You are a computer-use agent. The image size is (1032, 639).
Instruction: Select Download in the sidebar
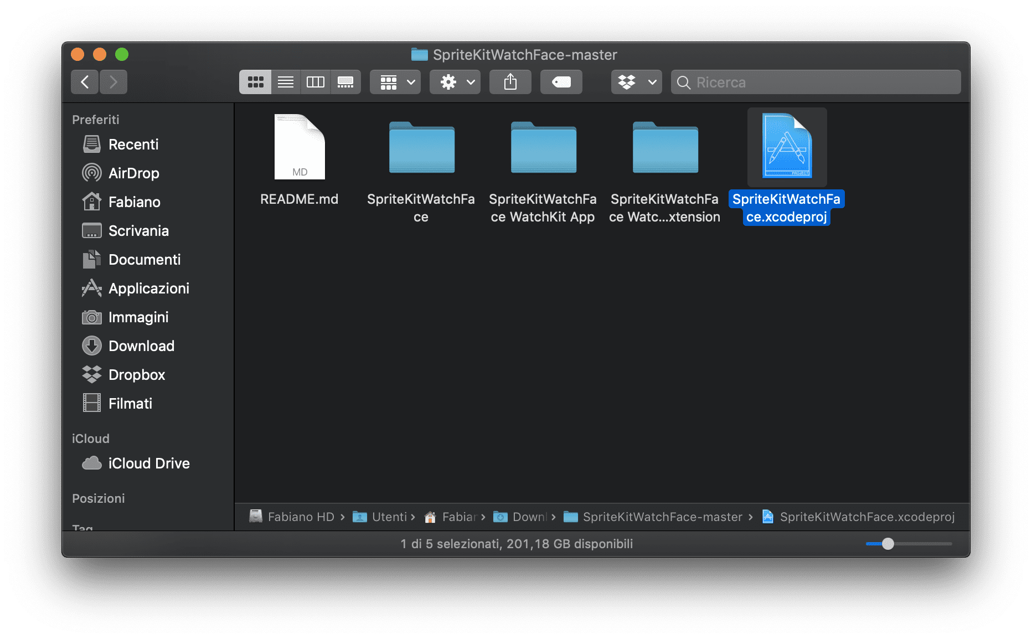[141, 346]
